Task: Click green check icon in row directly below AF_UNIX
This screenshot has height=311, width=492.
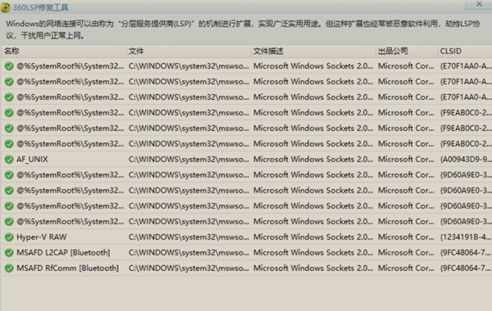Action: (9, 175)
